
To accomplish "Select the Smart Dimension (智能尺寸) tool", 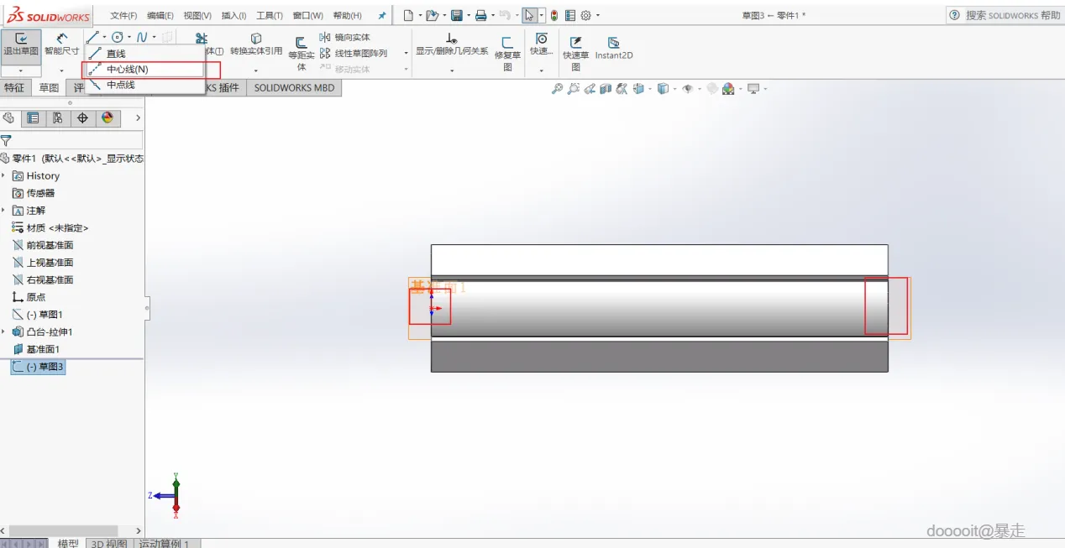I will tap(61, 46).
